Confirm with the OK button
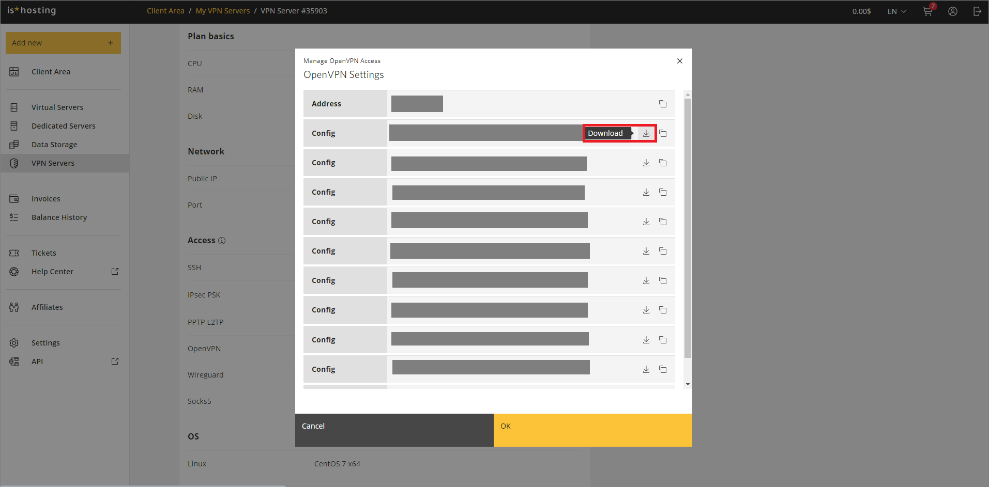This screenshot has width=989, height=487. [x=593, y=430]
